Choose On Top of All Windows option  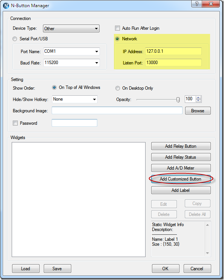click(54, 87)
